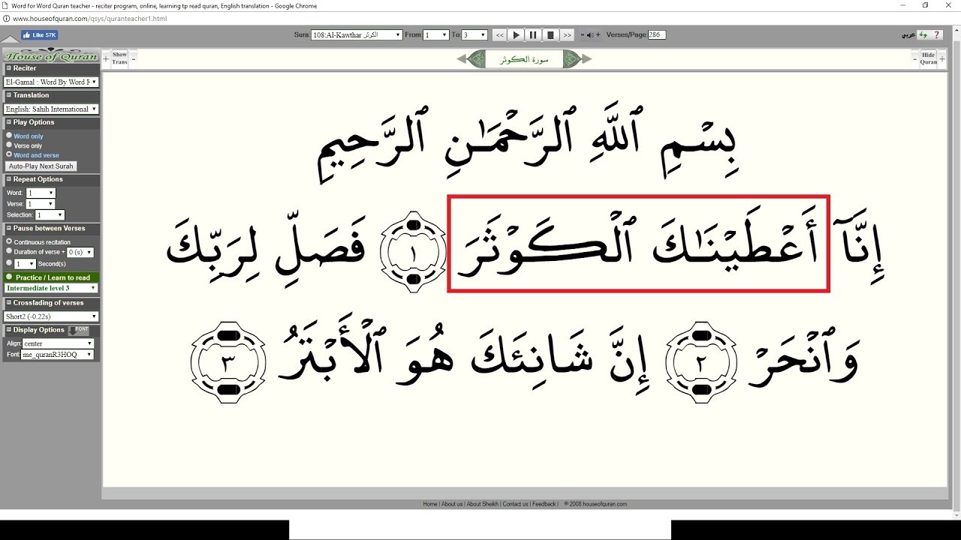Collapse the Pause between Verses section
Image resolution: width=961 pixels, height=540 pixels.
click(x=8, y=228)
